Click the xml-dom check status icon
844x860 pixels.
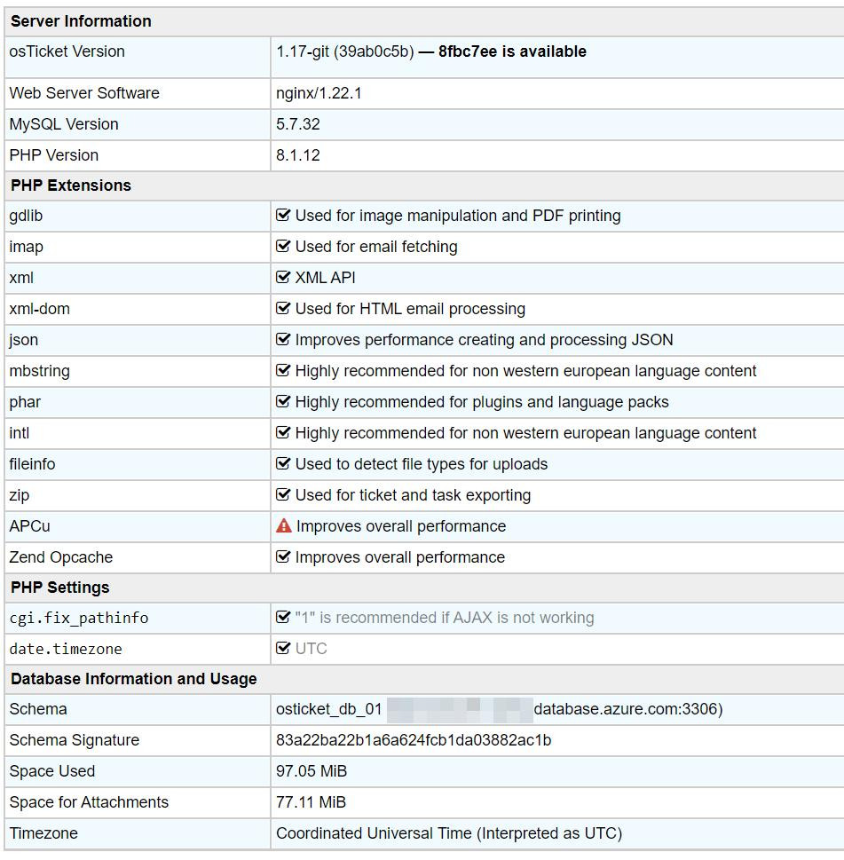tap(284, 309)
